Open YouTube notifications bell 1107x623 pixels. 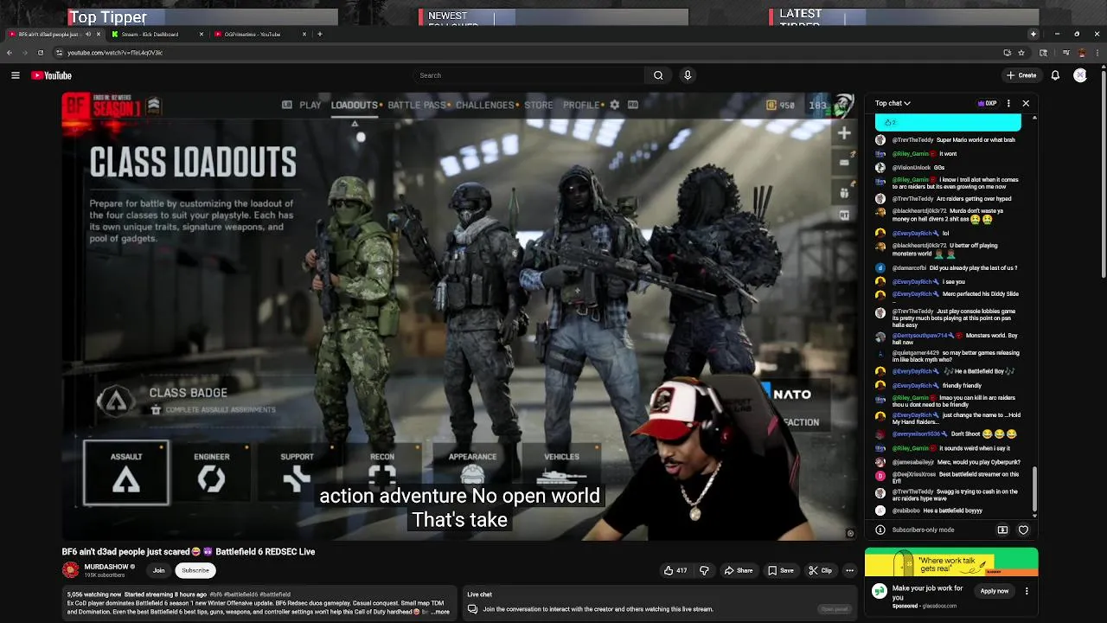[1055, 75]
